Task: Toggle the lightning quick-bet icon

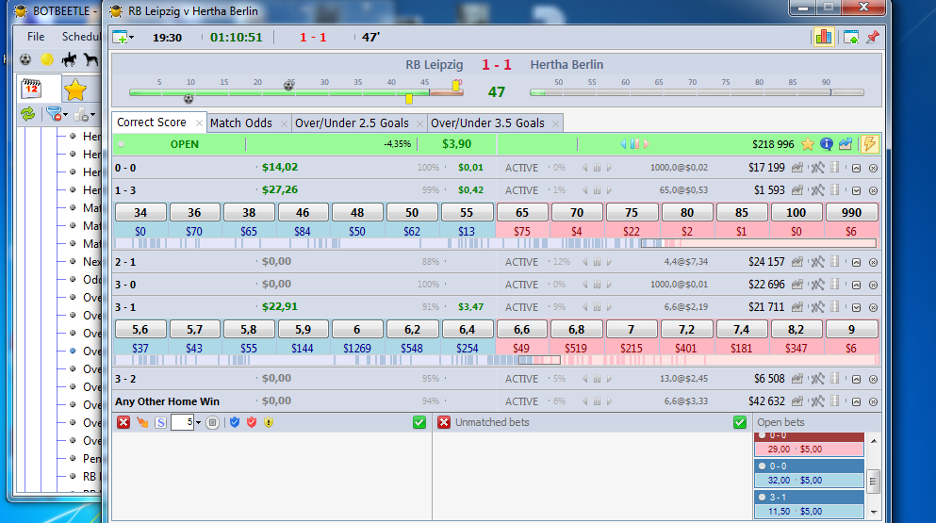Action: 870,144
